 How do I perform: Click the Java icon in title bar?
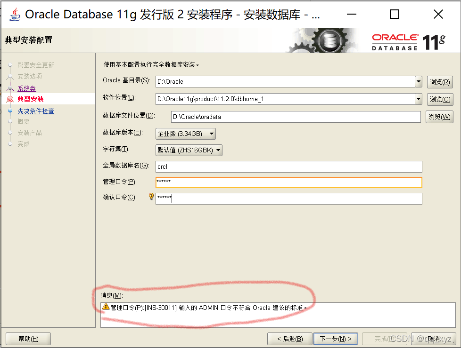[x=15, y=15]
